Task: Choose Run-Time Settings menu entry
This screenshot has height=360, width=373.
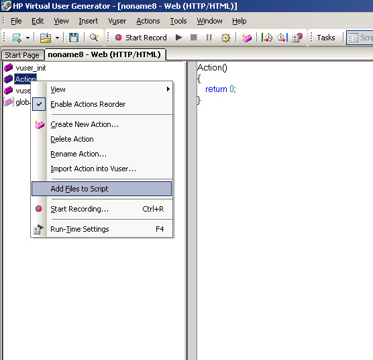Action: click(x=102, y=229)
